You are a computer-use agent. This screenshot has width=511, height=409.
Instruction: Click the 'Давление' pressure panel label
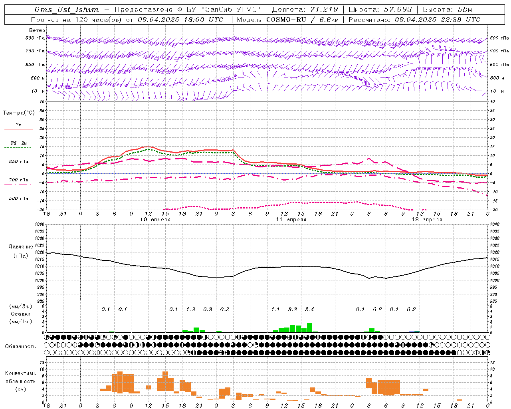21,247
